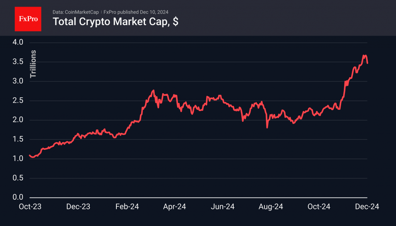The width and height of the screenshot is (396, 226).
Task: Click the 3.0 y-axis tick label
Action: [18, 81]
